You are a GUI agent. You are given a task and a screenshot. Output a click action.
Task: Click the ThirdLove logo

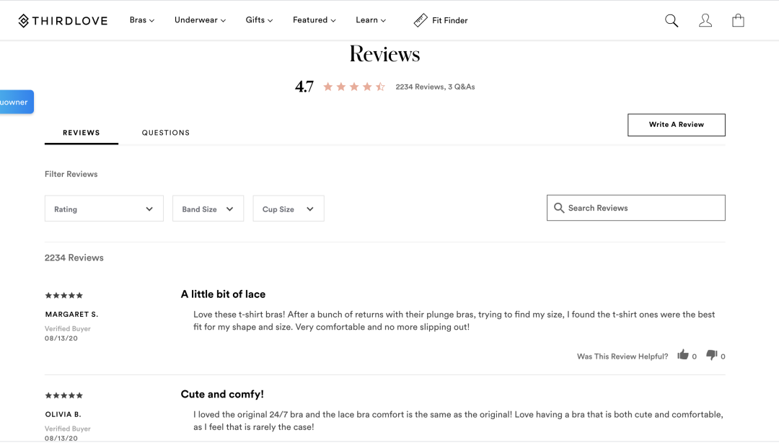63,20
